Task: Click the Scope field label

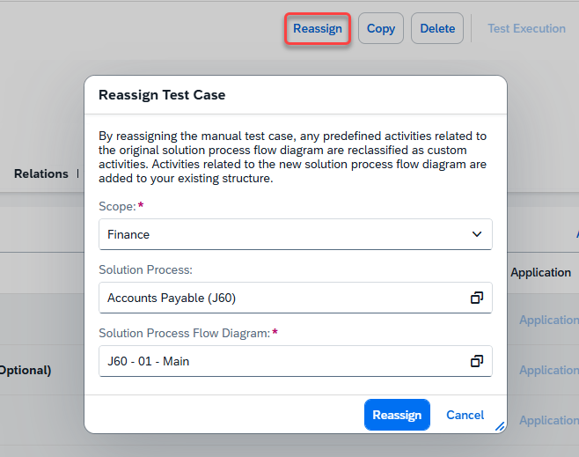Action: pos(117,206)
